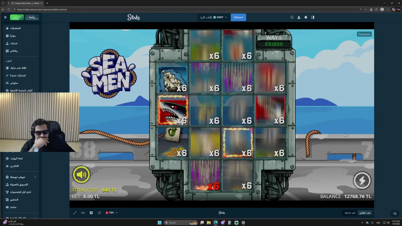Click the TOTAL COST 640 TL label

(94, 190)
